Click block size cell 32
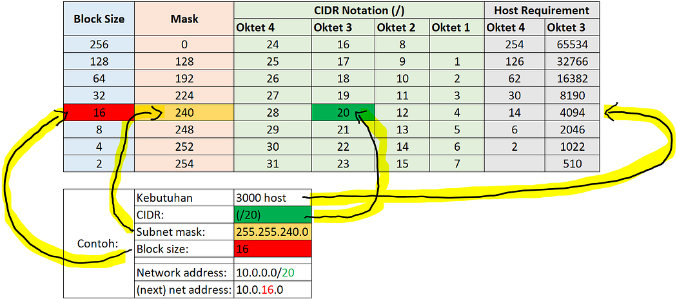Image resolution: width=677 pixels, height=299 pixels. (x=99, y=95)
